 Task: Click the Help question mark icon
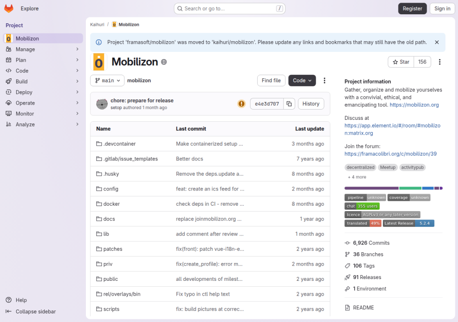click(x=9, y=300)
